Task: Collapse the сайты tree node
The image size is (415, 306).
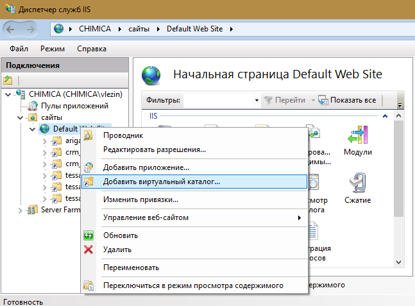Action: [x=20, y=117]
